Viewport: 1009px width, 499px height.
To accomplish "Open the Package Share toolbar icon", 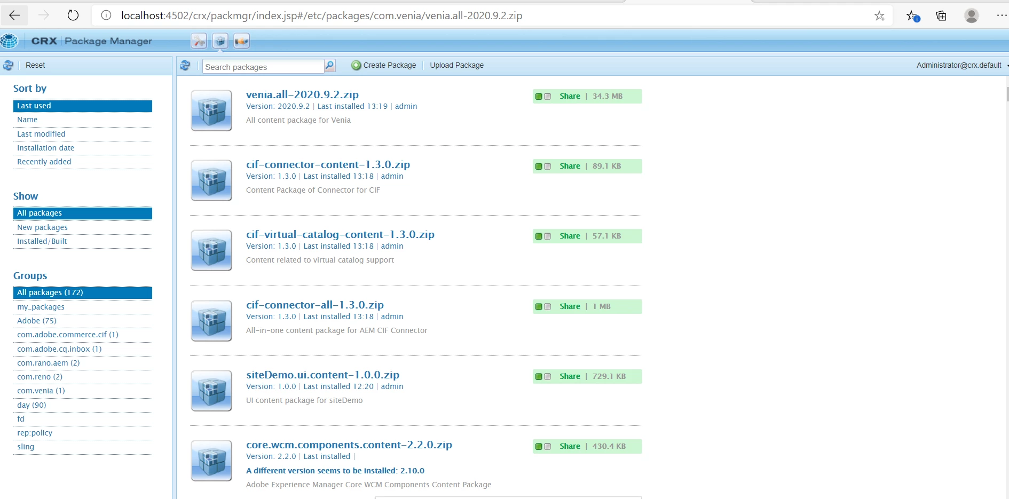I will pos(242,41).
